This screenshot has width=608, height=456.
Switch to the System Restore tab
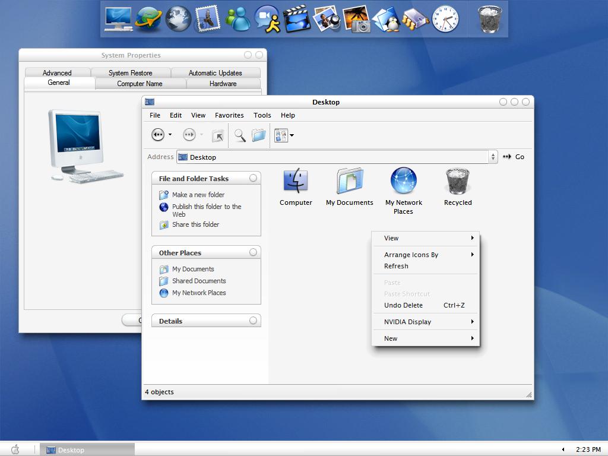(x=130, y=72)
